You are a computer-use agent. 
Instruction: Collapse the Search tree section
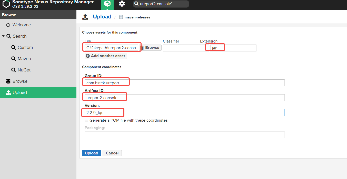click(x=3, y=36)
